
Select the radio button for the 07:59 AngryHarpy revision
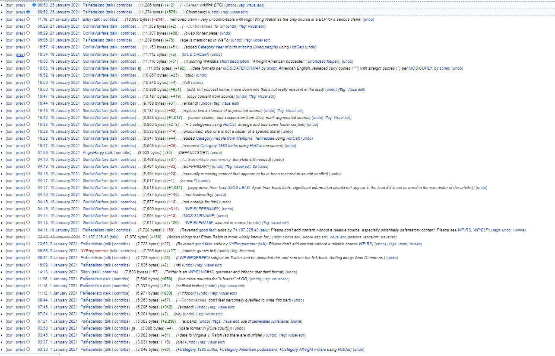click(28, 153)
